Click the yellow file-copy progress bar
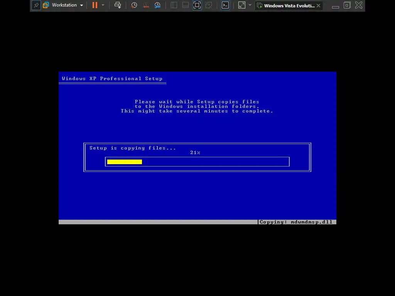Viewport: 395px width, 296px height. click(x=125, y=162)
